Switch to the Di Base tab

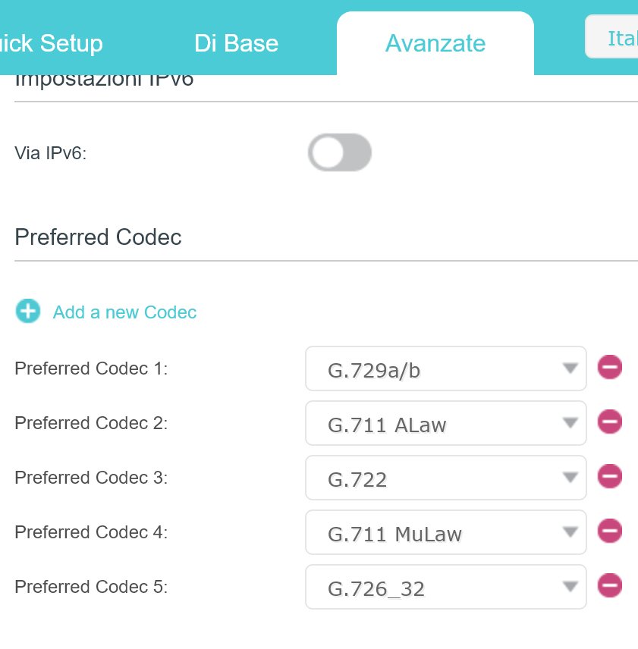point(237,43)
